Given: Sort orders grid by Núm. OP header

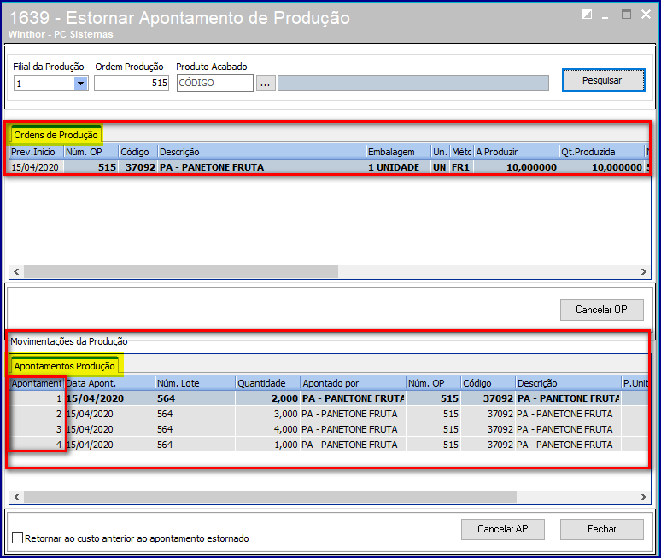Looking at the screenshot, I should [91, 152].
